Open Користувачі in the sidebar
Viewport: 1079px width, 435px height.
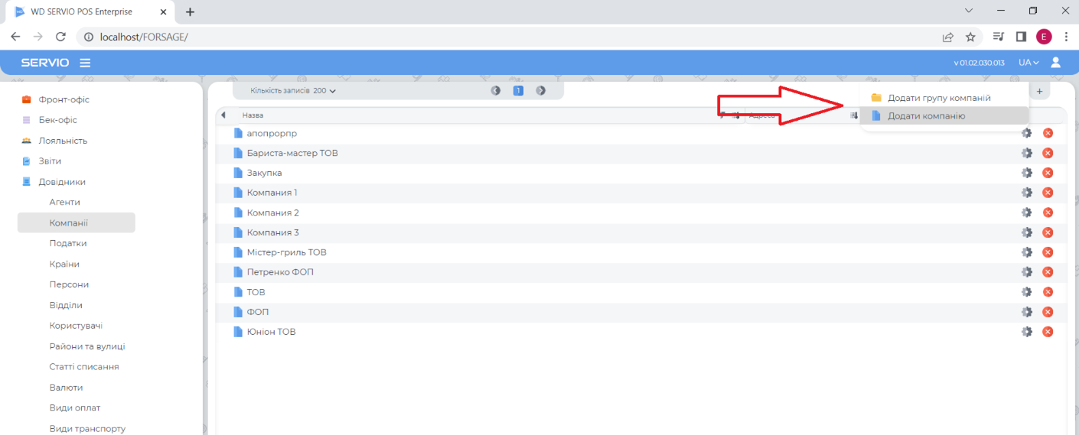pos(76,326)
